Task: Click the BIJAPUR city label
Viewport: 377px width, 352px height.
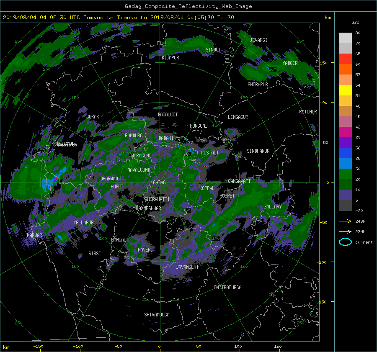Action: (170, 58)
